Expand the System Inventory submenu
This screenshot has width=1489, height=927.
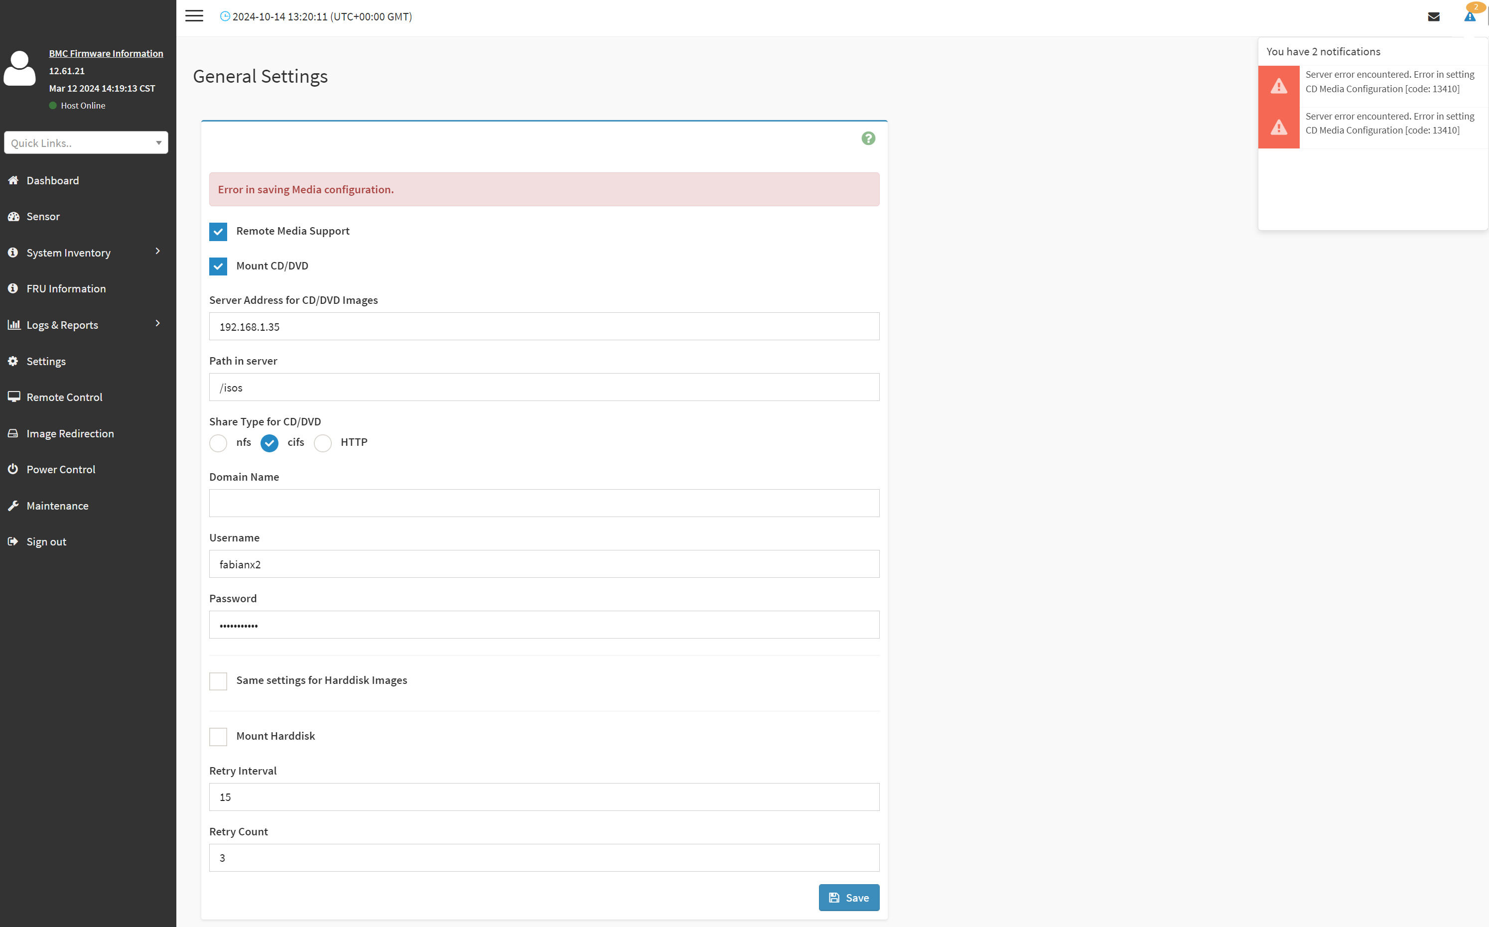tap(68, 252)
